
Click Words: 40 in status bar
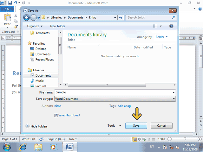pos(28,139)
